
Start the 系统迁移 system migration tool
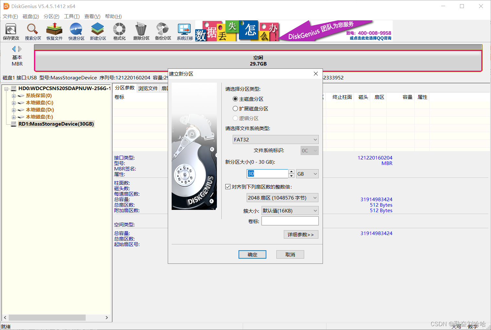pyautogui.click(x=185, y=31)
